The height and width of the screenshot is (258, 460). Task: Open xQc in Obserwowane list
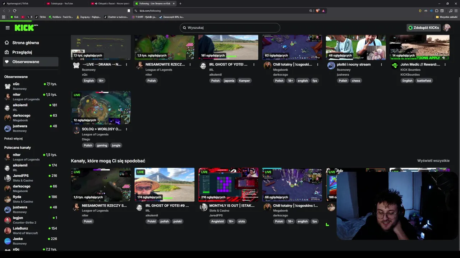31,86
